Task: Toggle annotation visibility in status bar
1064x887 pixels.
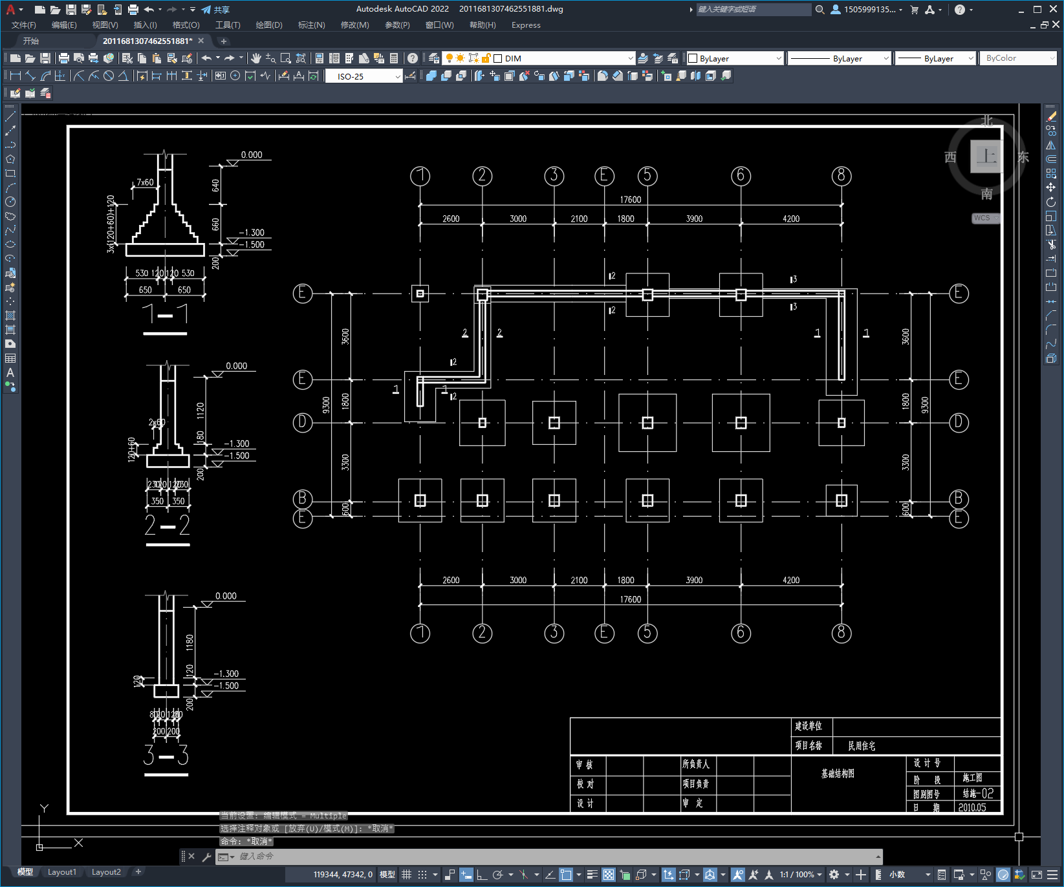Action: tap(737, 875)
